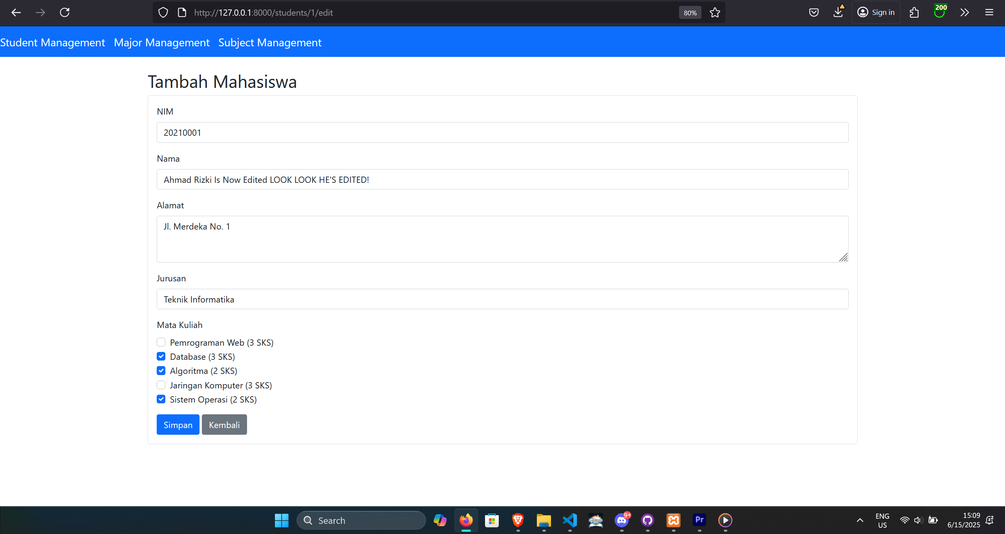Open Firefox hamburger application menu
This screenshot has width=1005, height=534.
point(989,13)
